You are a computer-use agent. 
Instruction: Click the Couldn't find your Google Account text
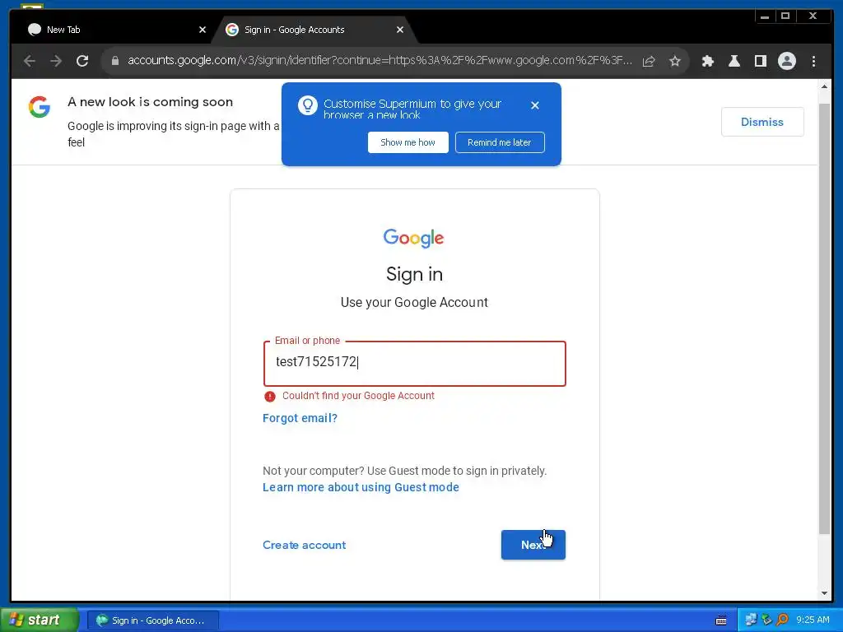[x=358, y=396]
